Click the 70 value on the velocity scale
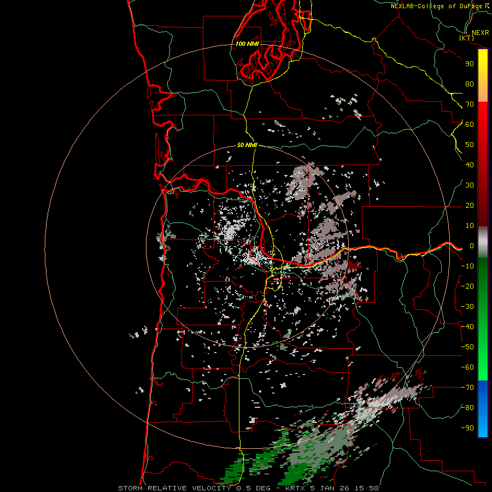 pos(470,104)
